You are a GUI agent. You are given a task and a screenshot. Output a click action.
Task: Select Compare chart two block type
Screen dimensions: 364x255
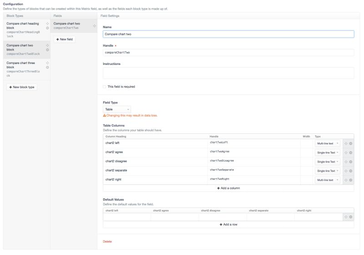(26, 49)
